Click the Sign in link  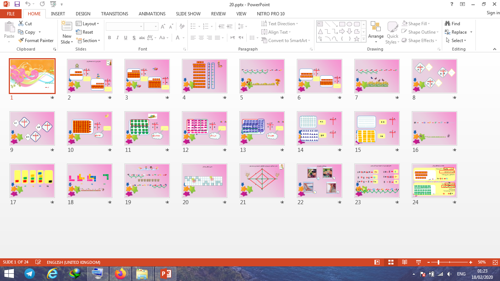coord(493,13)
